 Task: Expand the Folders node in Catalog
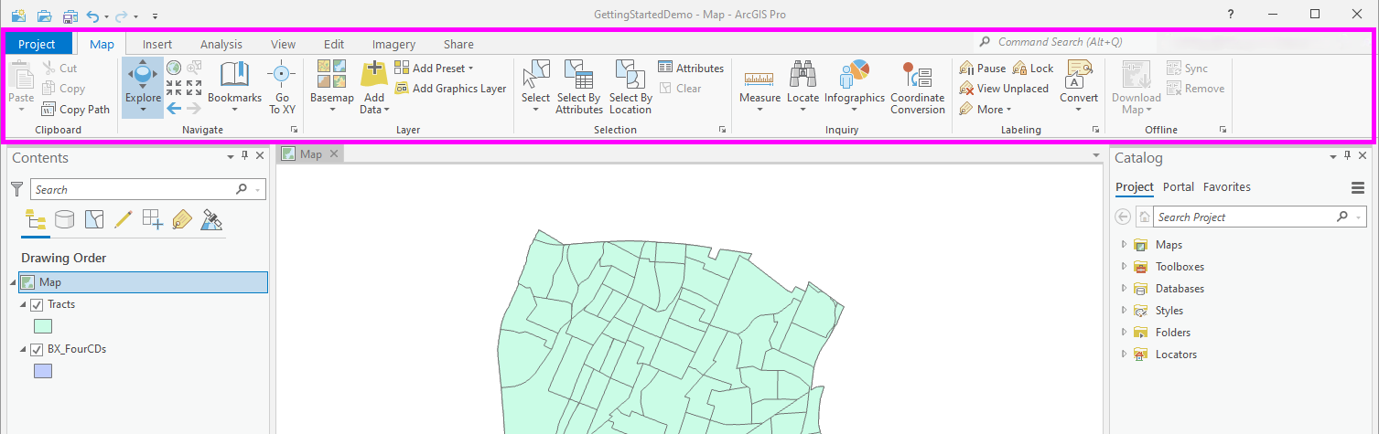pos(1124,333)
